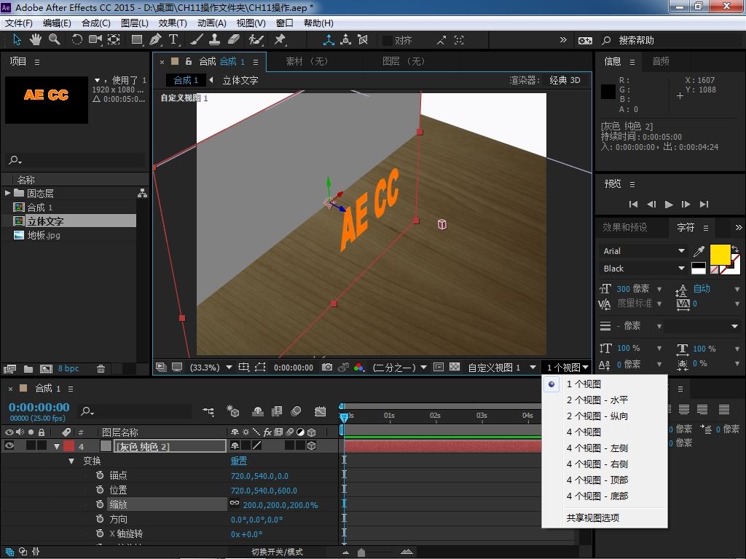Expand the 固态层 folder

(x=8, y=193)
